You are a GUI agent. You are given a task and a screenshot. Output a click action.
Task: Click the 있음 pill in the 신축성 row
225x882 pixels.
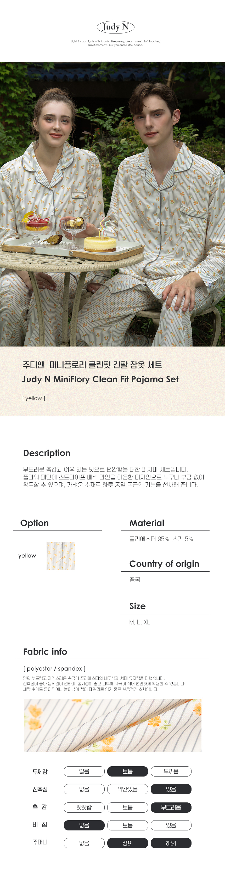coord(171,789)
